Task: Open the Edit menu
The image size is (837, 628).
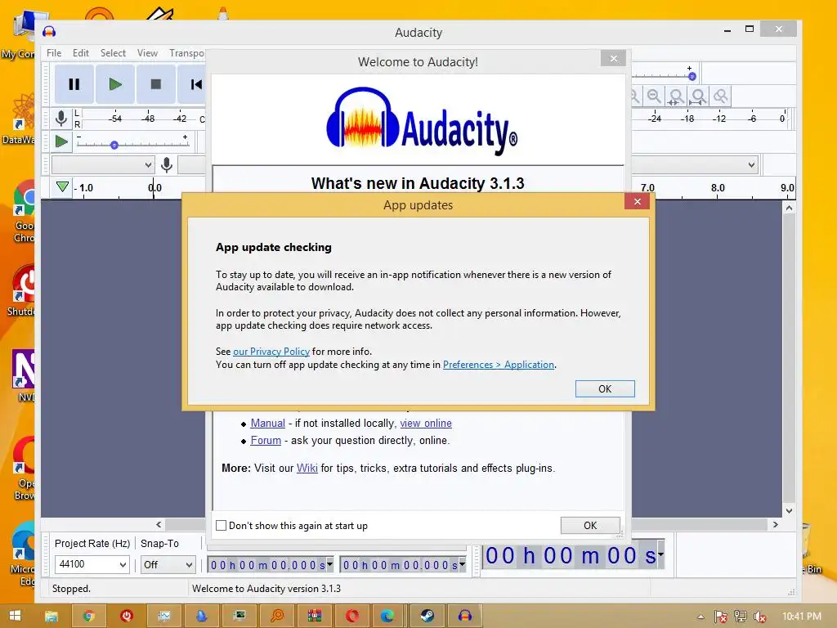Action: [81, 53]
